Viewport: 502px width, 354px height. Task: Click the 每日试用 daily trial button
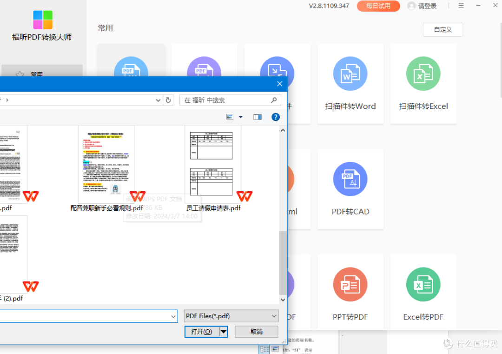378,6
